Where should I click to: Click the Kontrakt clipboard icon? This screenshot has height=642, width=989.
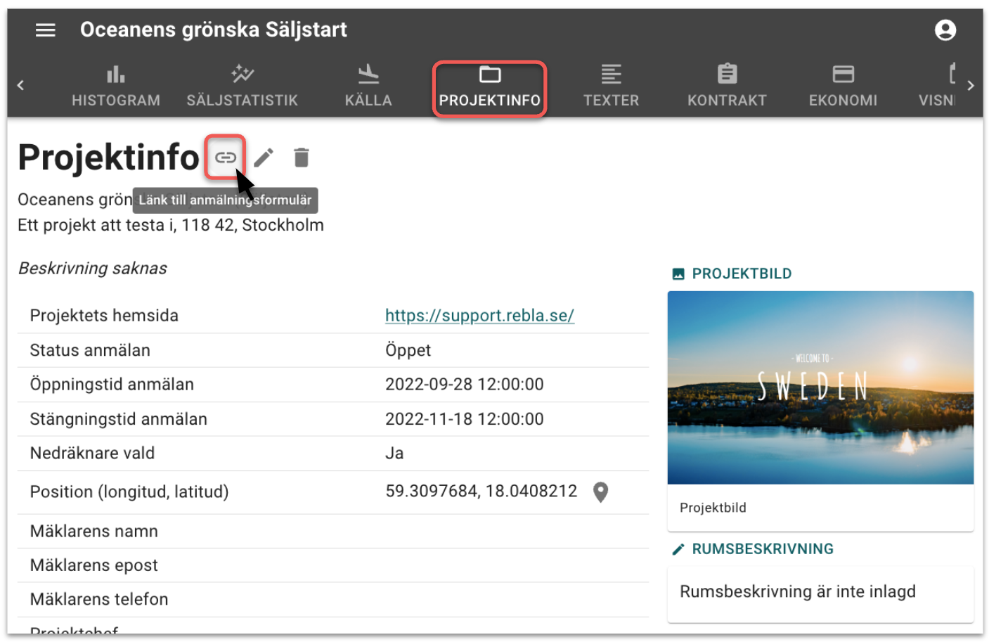tap(727, 74)
